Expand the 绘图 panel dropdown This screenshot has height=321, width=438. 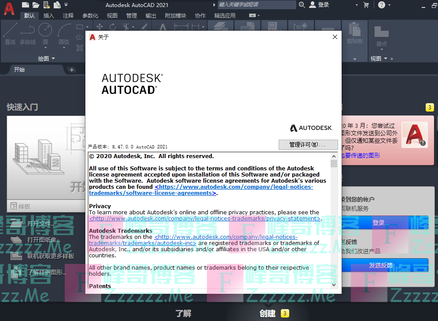click(54, 58)
